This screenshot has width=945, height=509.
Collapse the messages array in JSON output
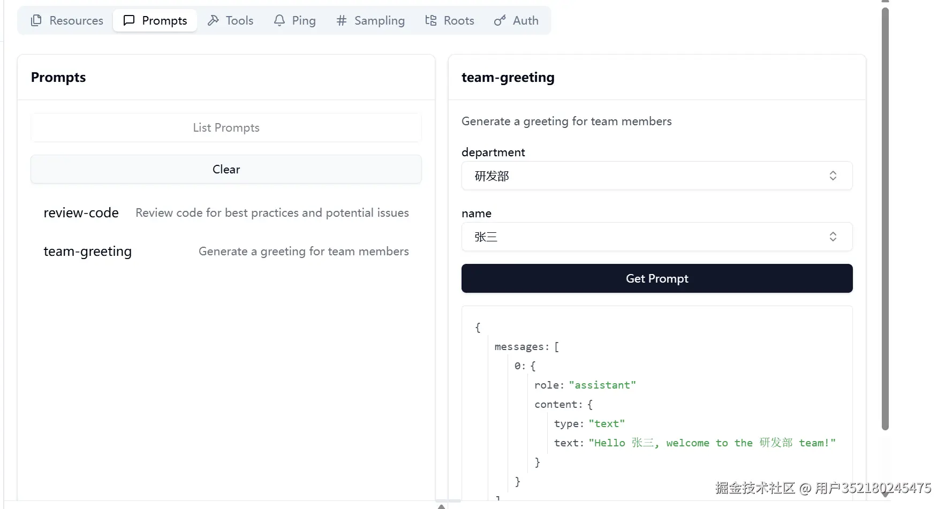(521, 347)
